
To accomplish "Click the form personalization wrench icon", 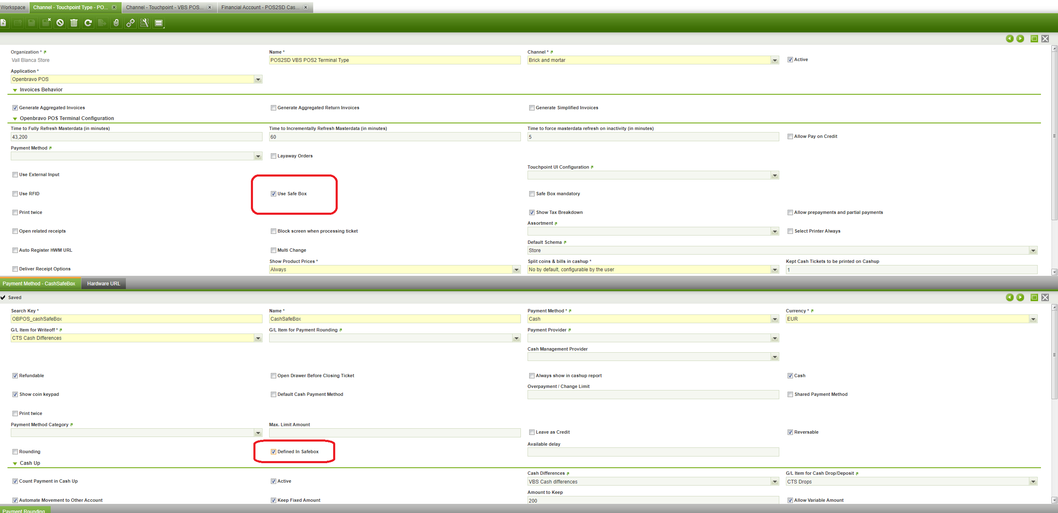I will [x=145, y=23].
